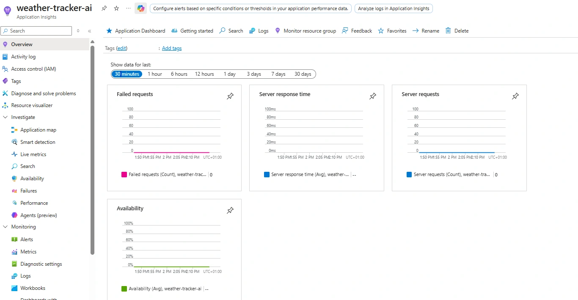Click the green Availability legend swatch
The height and width of the screenshot is (300, 578).
click(x=124, y=289)
